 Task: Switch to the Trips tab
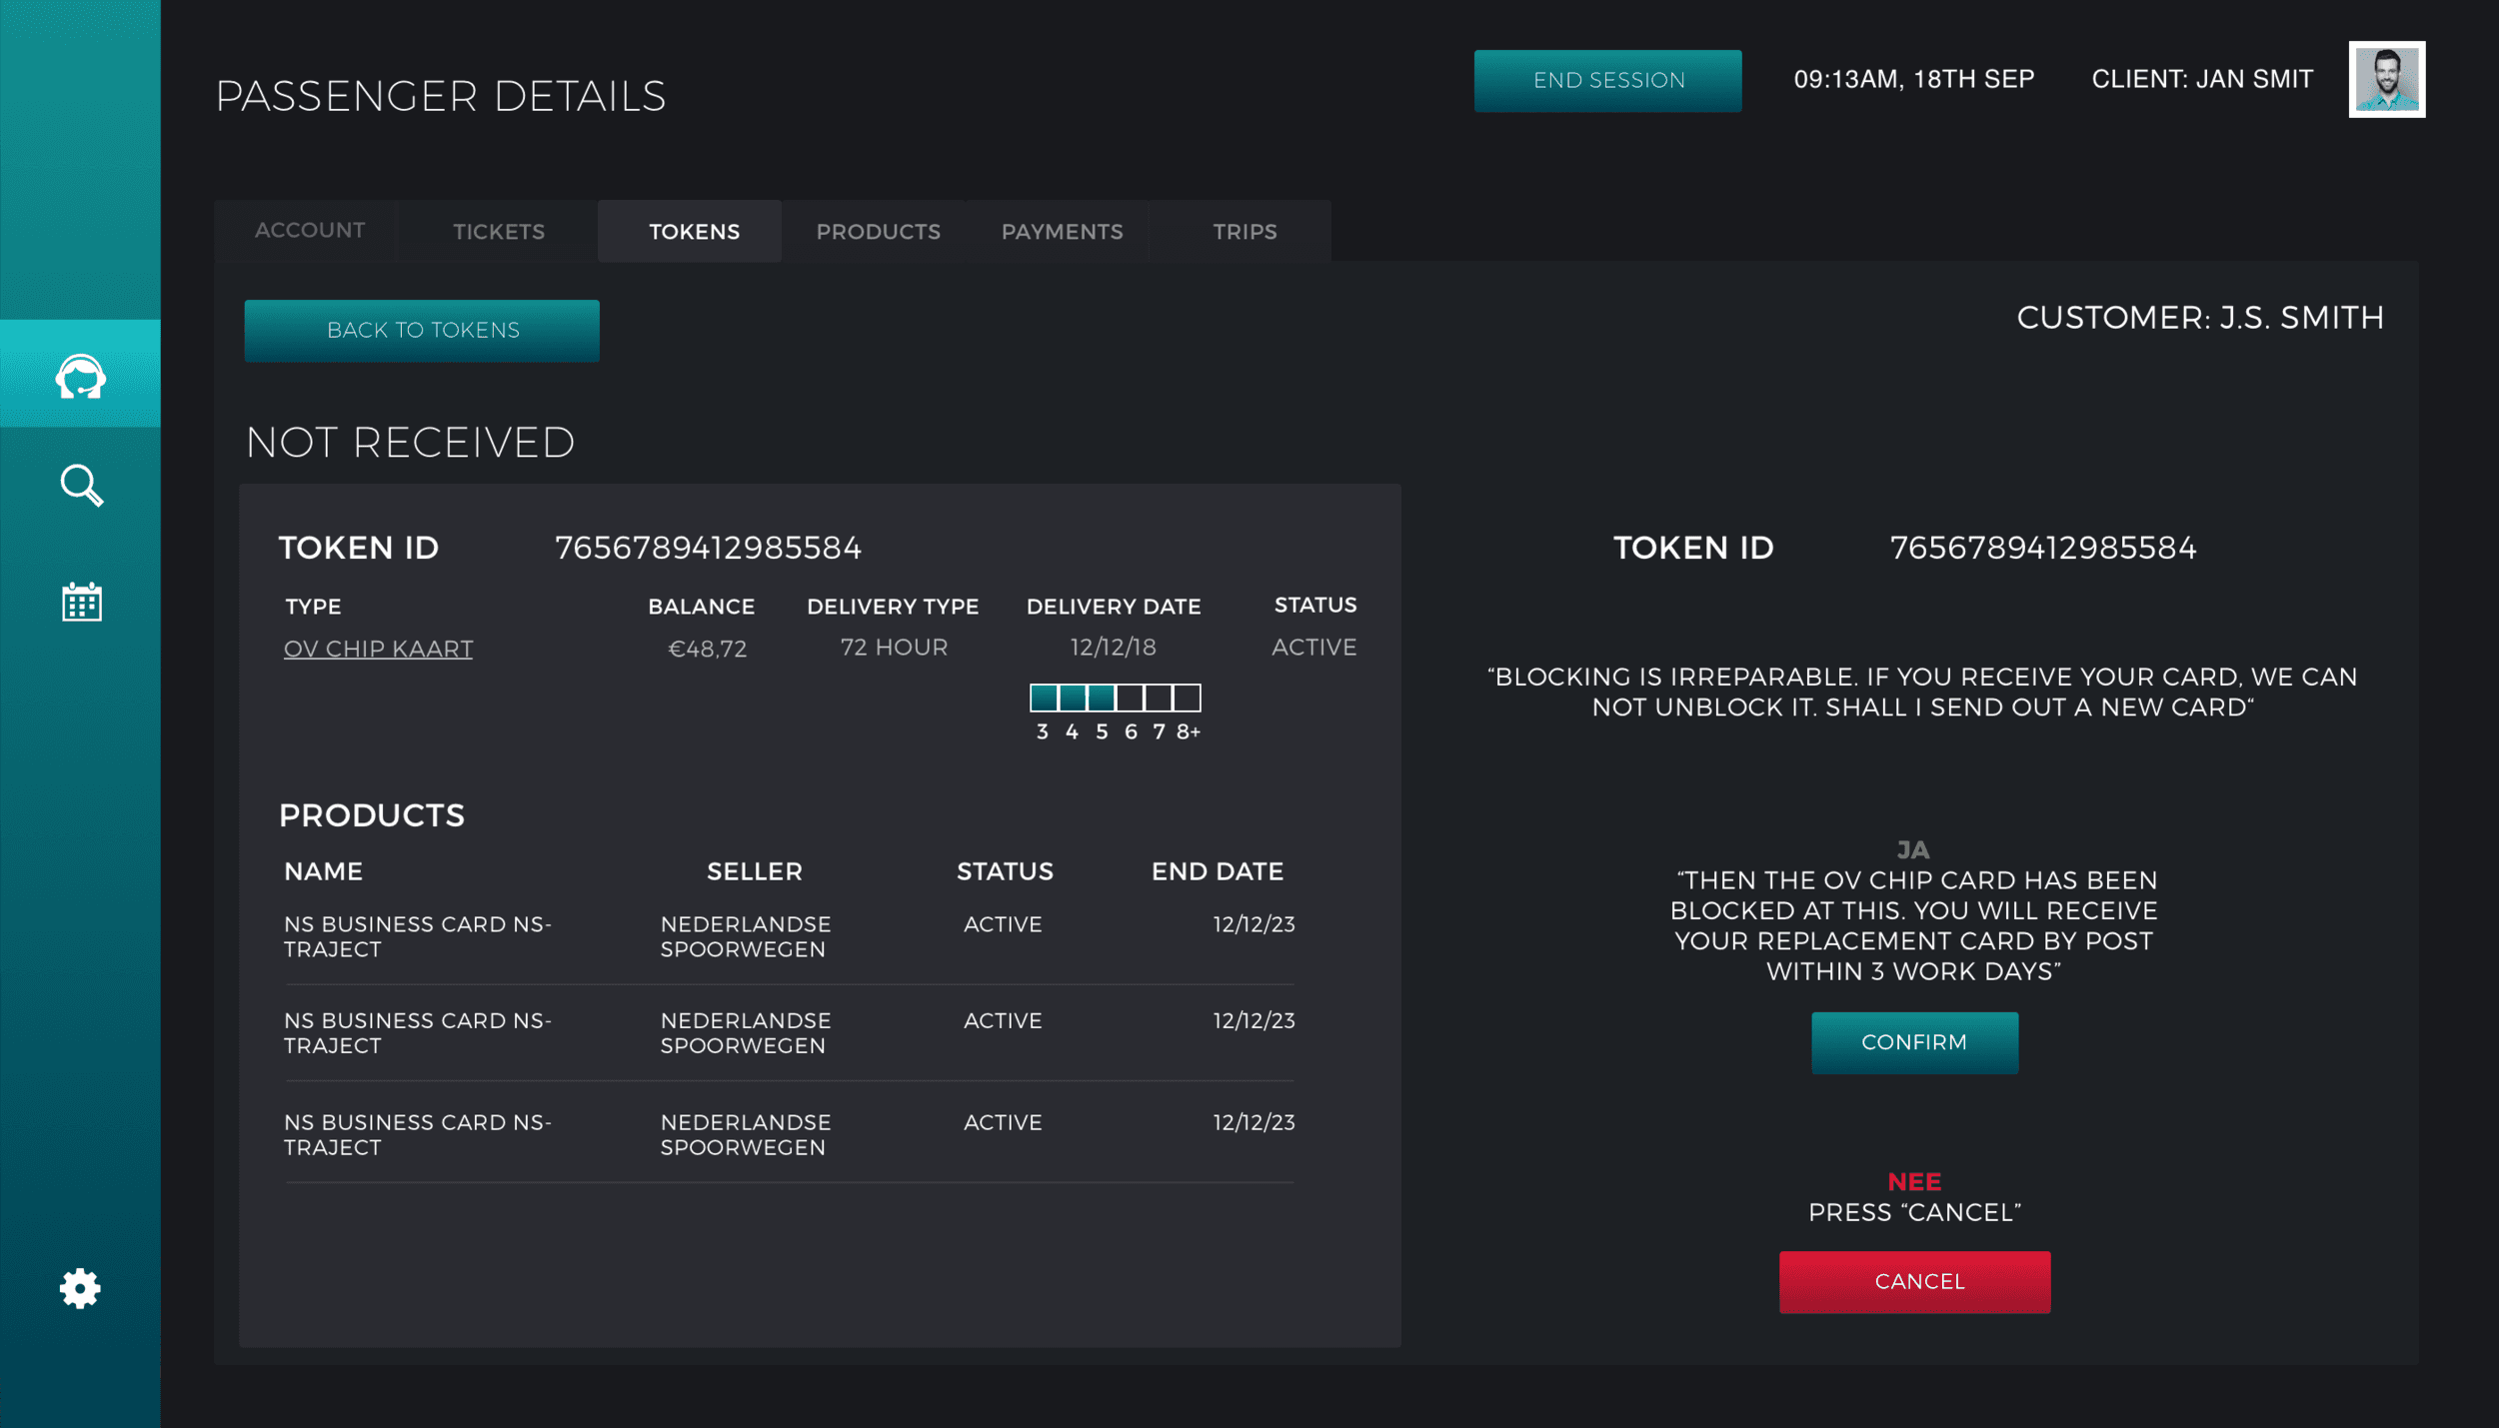[1245, 232]
